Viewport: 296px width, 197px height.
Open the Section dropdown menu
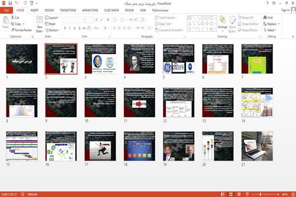coord(52,30)
